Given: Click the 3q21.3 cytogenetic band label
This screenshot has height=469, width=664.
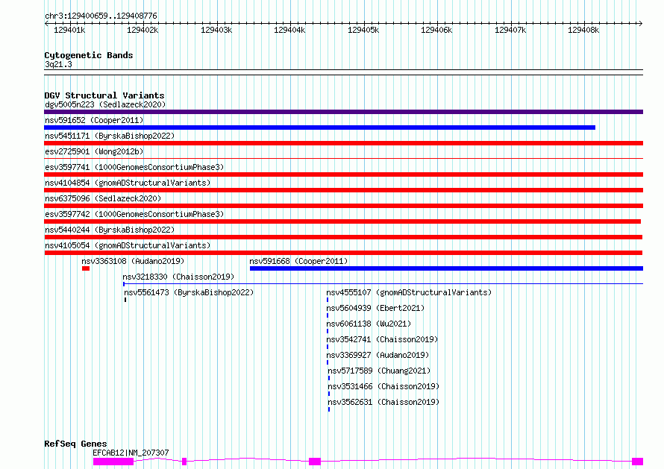Looking at the screenshot, I should (x=58, y=64).
